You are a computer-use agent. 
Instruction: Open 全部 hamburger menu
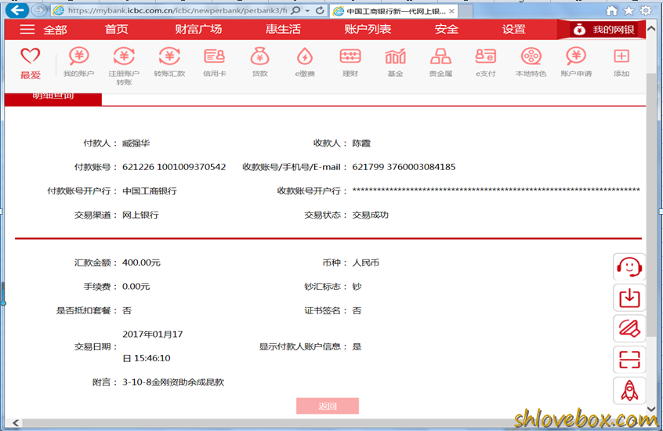coord(43,30)
